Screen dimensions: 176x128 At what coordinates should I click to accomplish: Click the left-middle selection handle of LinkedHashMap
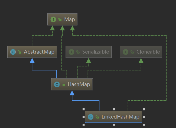point(84,117)
